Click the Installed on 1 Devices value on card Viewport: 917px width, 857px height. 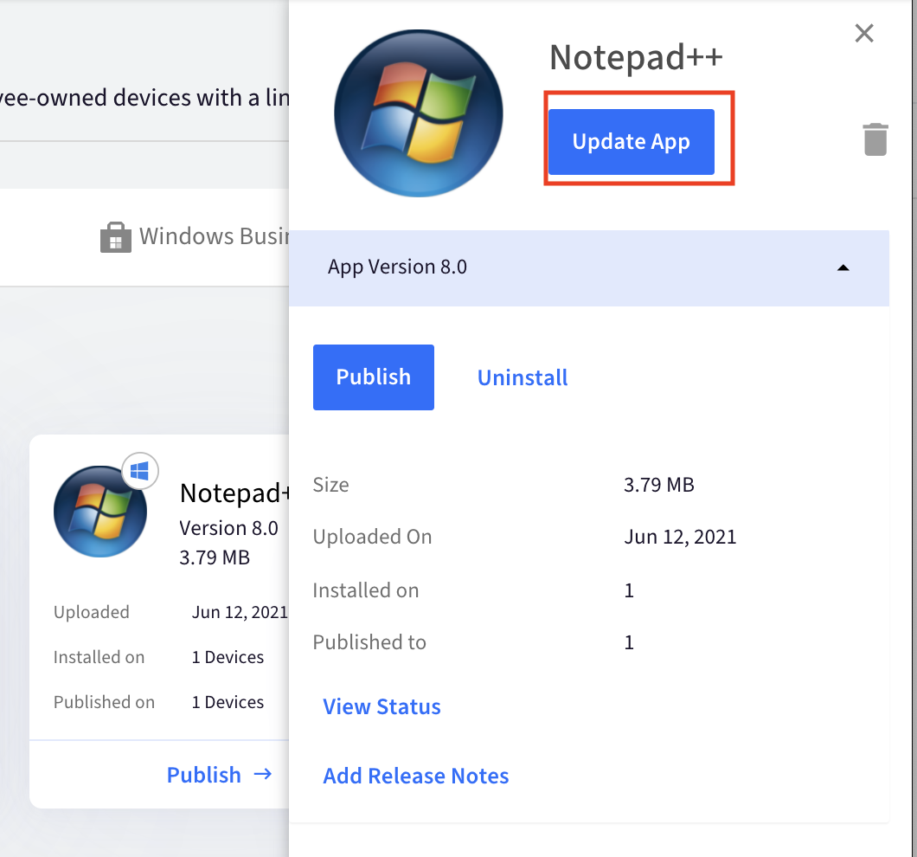tap(228, 657)
